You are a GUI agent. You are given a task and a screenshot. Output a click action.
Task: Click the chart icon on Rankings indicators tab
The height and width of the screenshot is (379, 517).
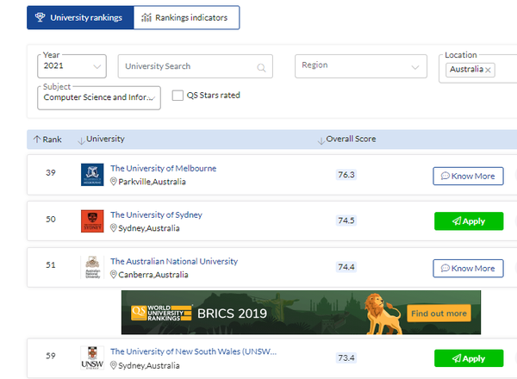click(146, 17)
